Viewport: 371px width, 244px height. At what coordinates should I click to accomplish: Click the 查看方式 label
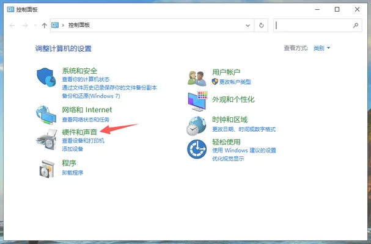pyautogui.click(x=296, y=48)
